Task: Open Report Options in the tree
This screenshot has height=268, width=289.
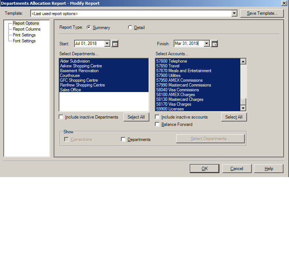Action: [26, 23]
